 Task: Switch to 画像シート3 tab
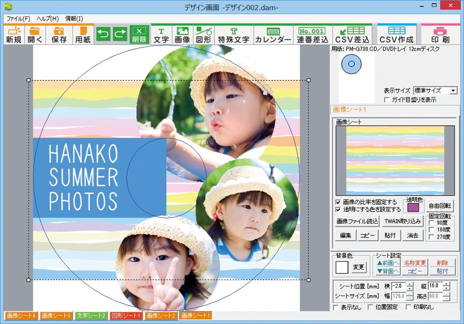[56, 315]
